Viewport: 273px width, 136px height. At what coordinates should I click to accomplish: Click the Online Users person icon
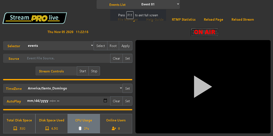114,129
